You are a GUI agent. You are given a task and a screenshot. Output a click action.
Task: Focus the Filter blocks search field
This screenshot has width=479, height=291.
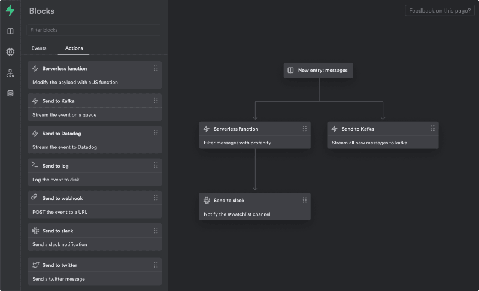93,30
